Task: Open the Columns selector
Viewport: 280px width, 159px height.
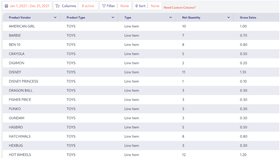Action: (x=69, y=6)
